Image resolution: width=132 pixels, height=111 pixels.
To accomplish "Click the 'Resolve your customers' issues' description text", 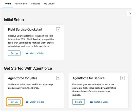I will 31,41.
